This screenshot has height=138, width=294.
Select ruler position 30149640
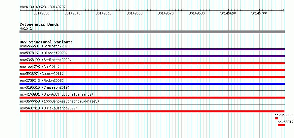[72, 13]
